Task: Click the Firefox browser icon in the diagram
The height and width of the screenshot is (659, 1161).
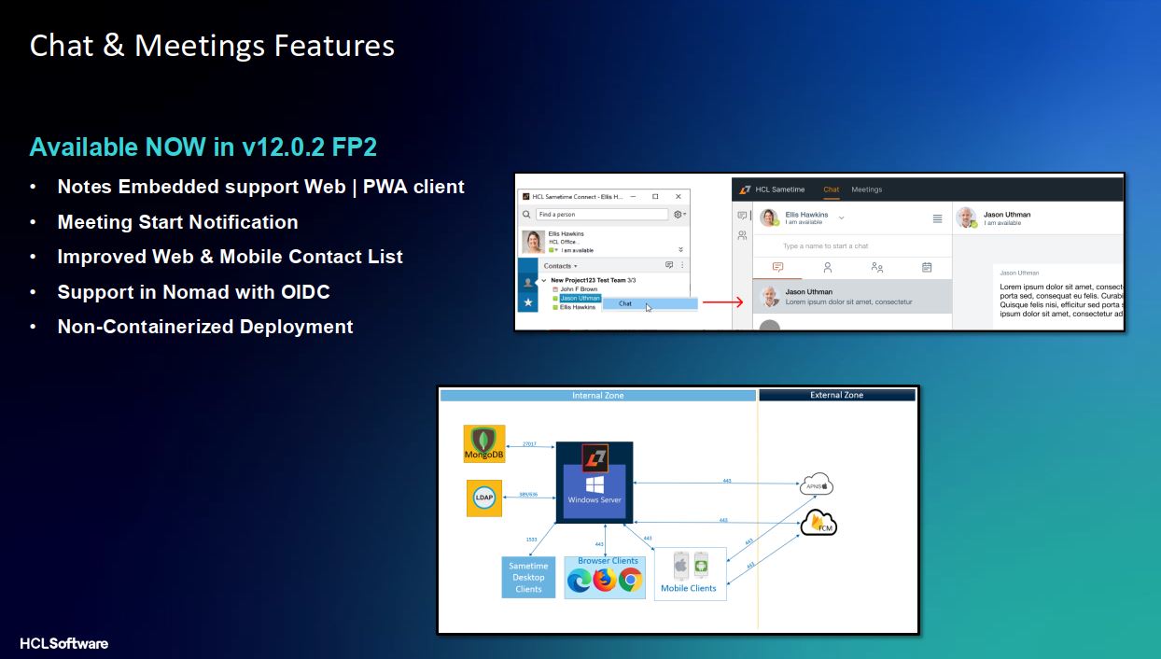Action: click(x=605, y=580)
